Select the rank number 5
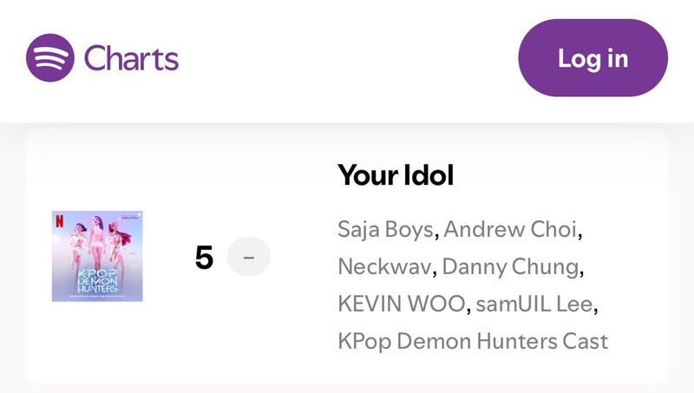The width and height of the screenshot is (694, 393). pyautogui.click(x=204, y=258)
